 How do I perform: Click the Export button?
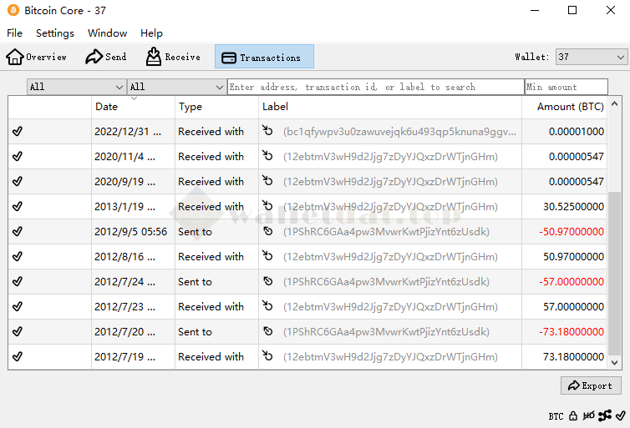591,385
